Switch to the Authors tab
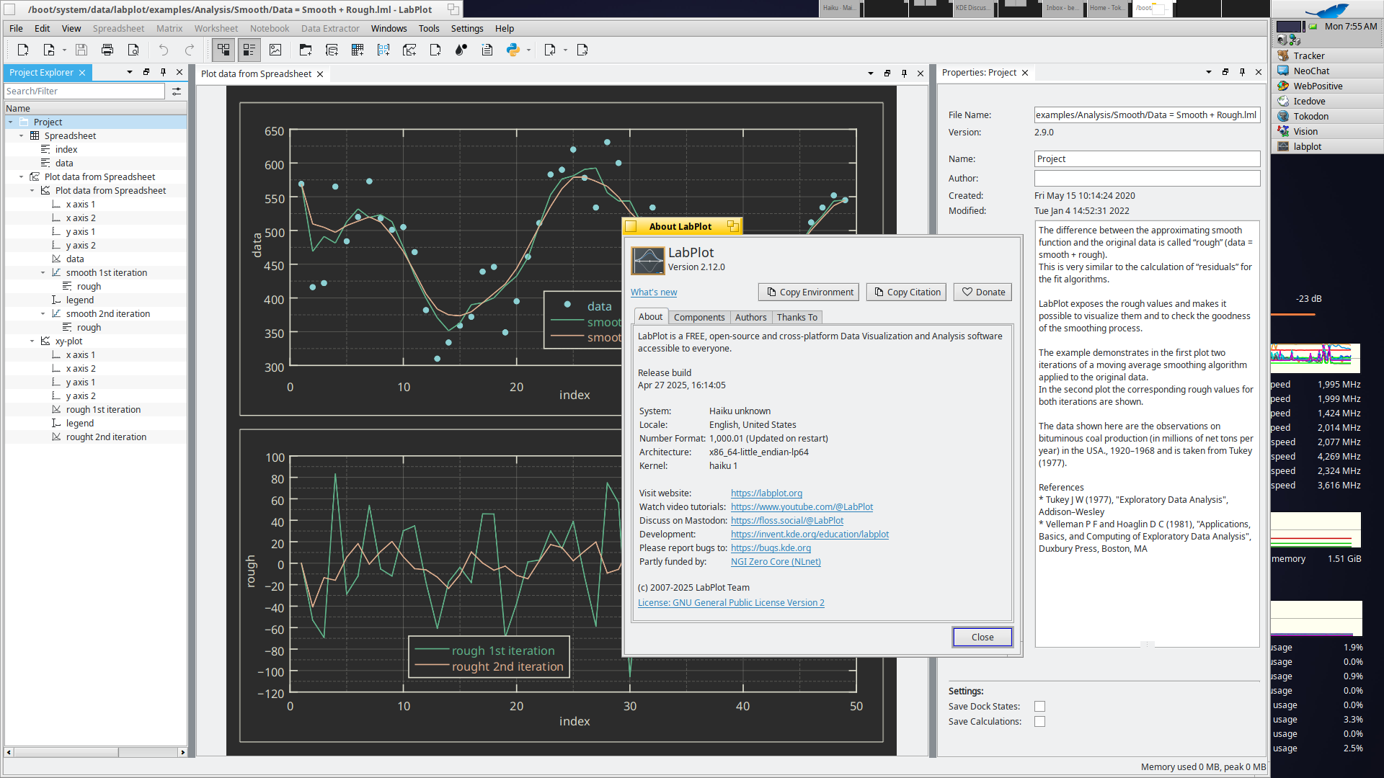 pos(750,317)
